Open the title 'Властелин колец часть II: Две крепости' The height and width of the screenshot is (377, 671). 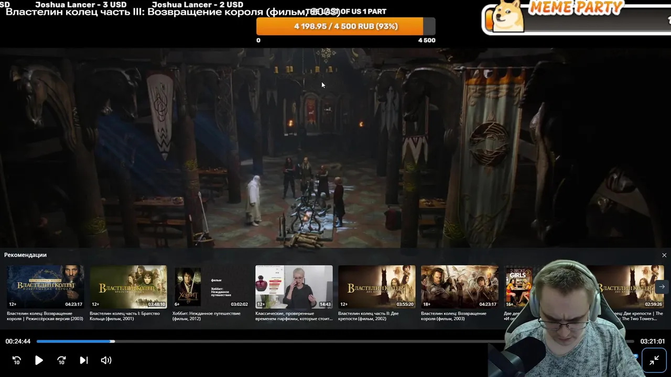368,316
